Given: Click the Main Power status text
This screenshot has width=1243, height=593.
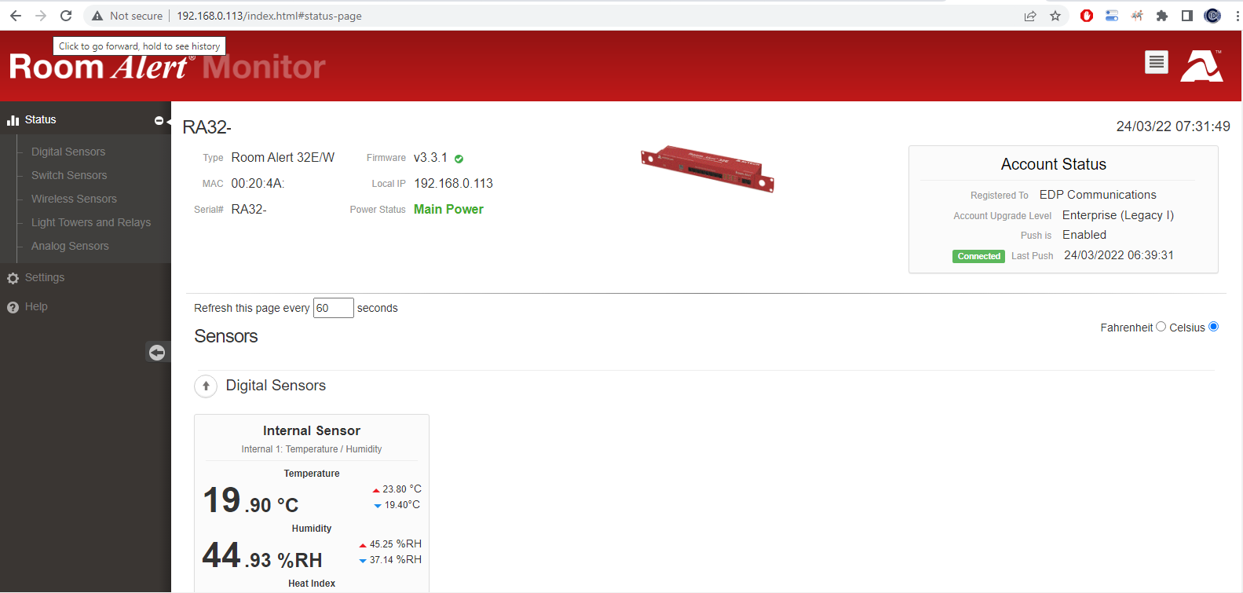Looking at the screenshot, I should 448,209.
